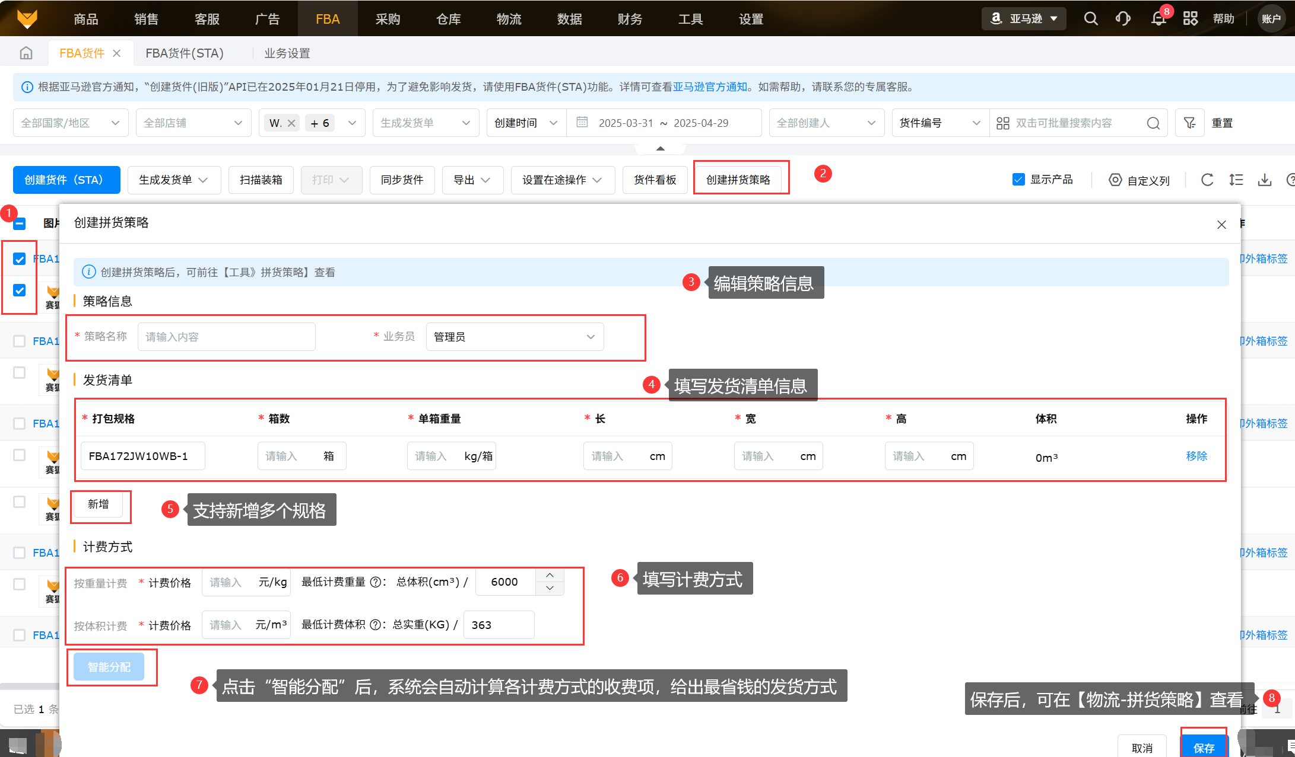
Task: Open the 亚马逊 platform dropdown
Action: [1024, 18]
